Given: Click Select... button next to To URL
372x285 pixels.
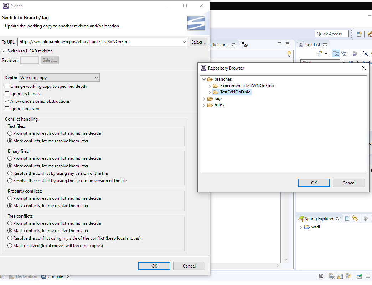Looking at the screenshot, I should click(198, 42).
